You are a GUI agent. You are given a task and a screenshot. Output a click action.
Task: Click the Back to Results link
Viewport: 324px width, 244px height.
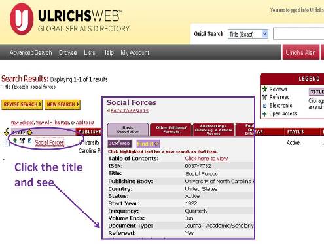(130, 111)
